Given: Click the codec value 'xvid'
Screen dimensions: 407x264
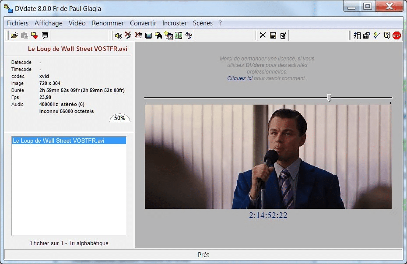Looking at the screenshot, I should pyautogui.click(x=44, y=76).
